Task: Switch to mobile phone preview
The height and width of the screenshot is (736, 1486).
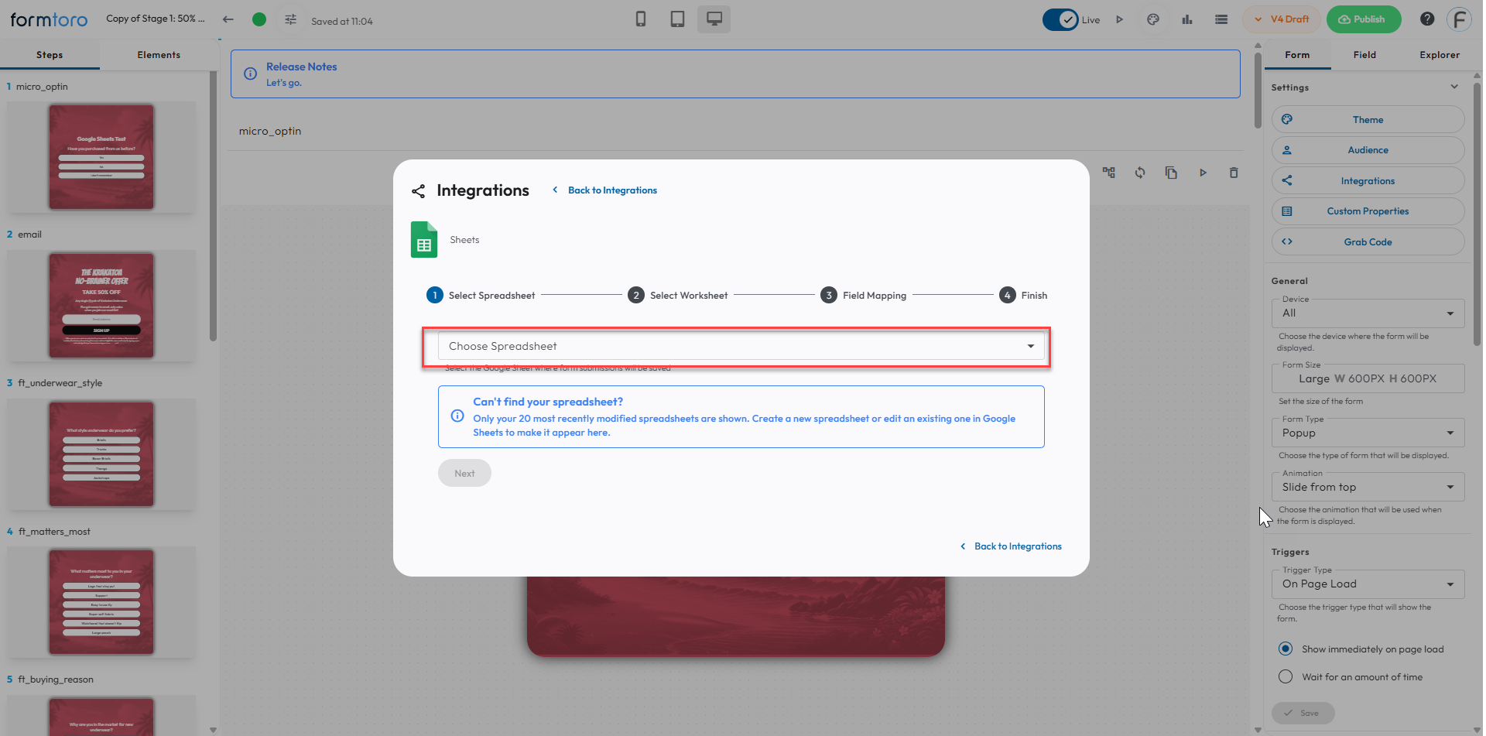Action: click(641, 19)
